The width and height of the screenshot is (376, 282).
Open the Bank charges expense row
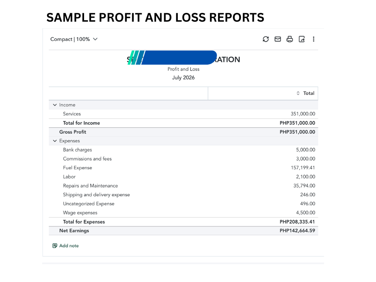(x=184, y=150)
